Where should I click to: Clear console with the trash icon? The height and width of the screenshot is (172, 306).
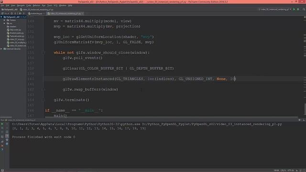pyautogui.click(x=7, y=144)
